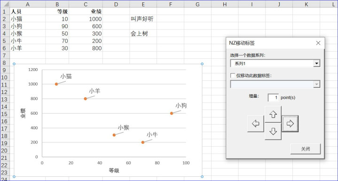Click the top-left chart resize handle
Image resolution: width=338 pixels, height=181 pixels.
[14, 64]
